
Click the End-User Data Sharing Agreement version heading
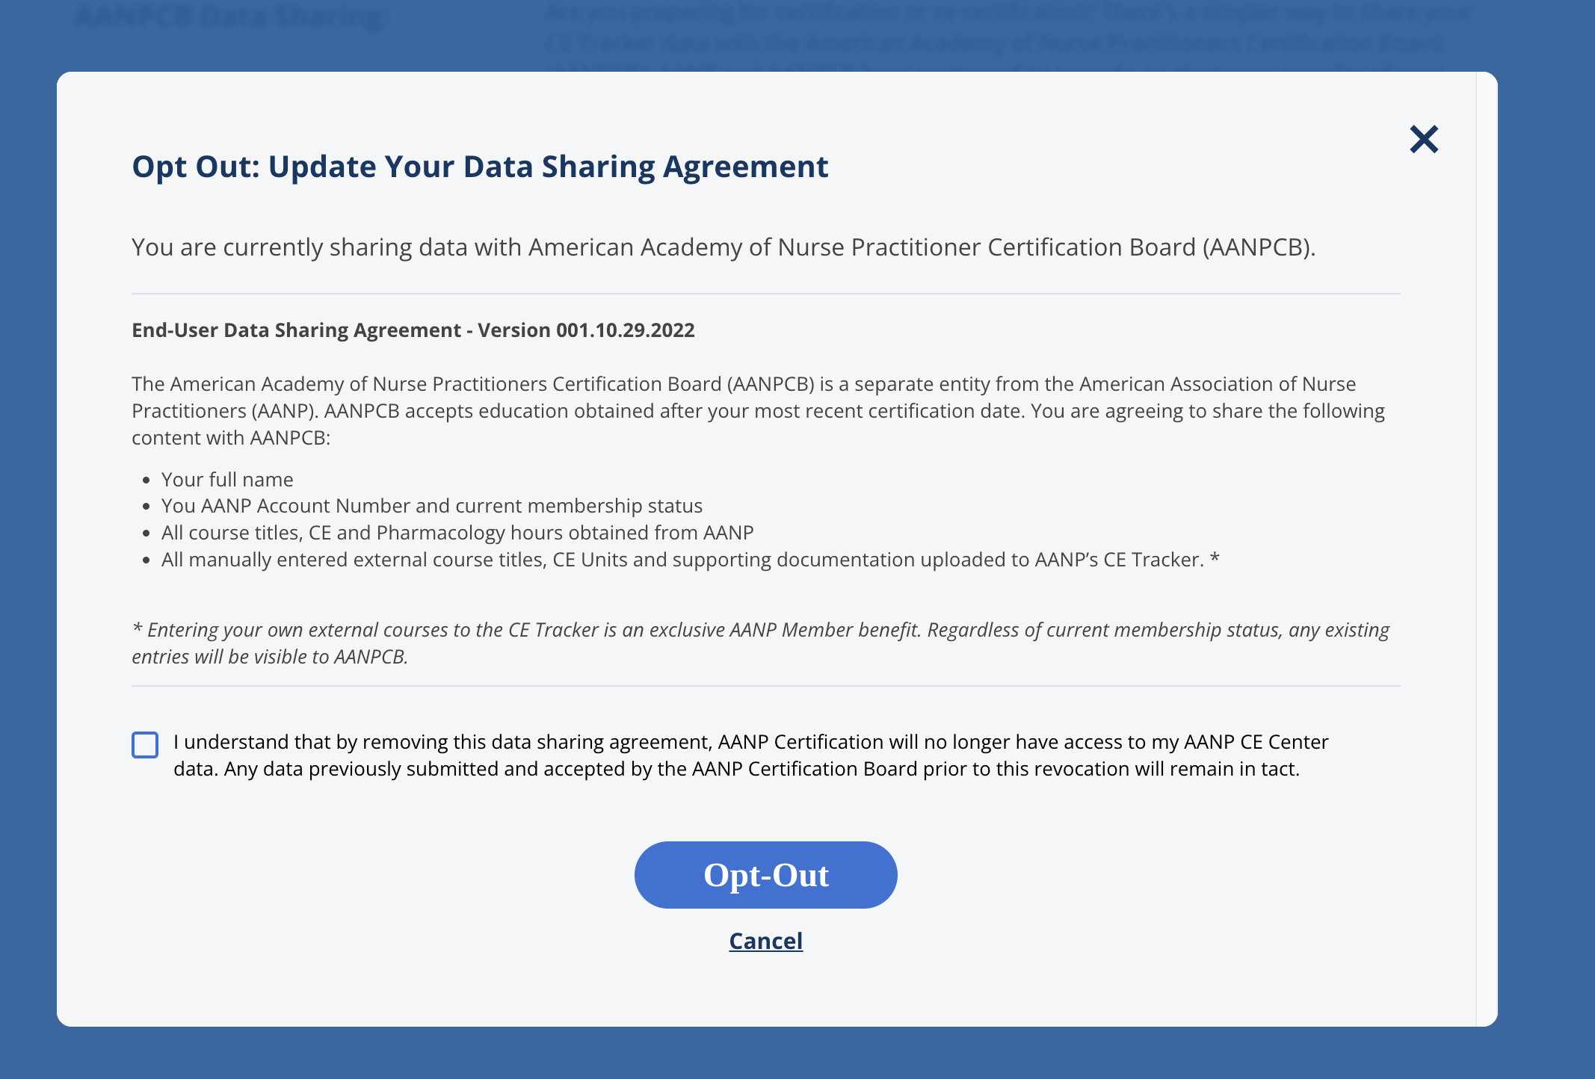point(413,330)
